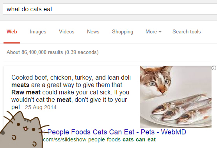Click the 'About 86,400,000 results' text

click(x=52, y=52)
